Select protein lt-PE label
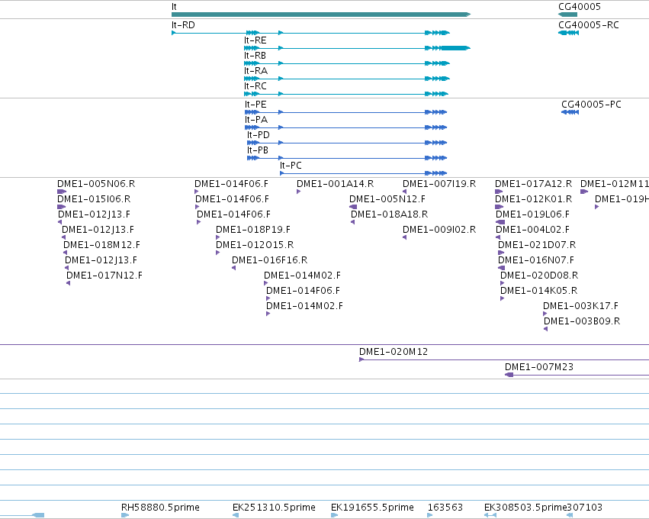This screenshot has width=649, height=519. click(255, 105)
